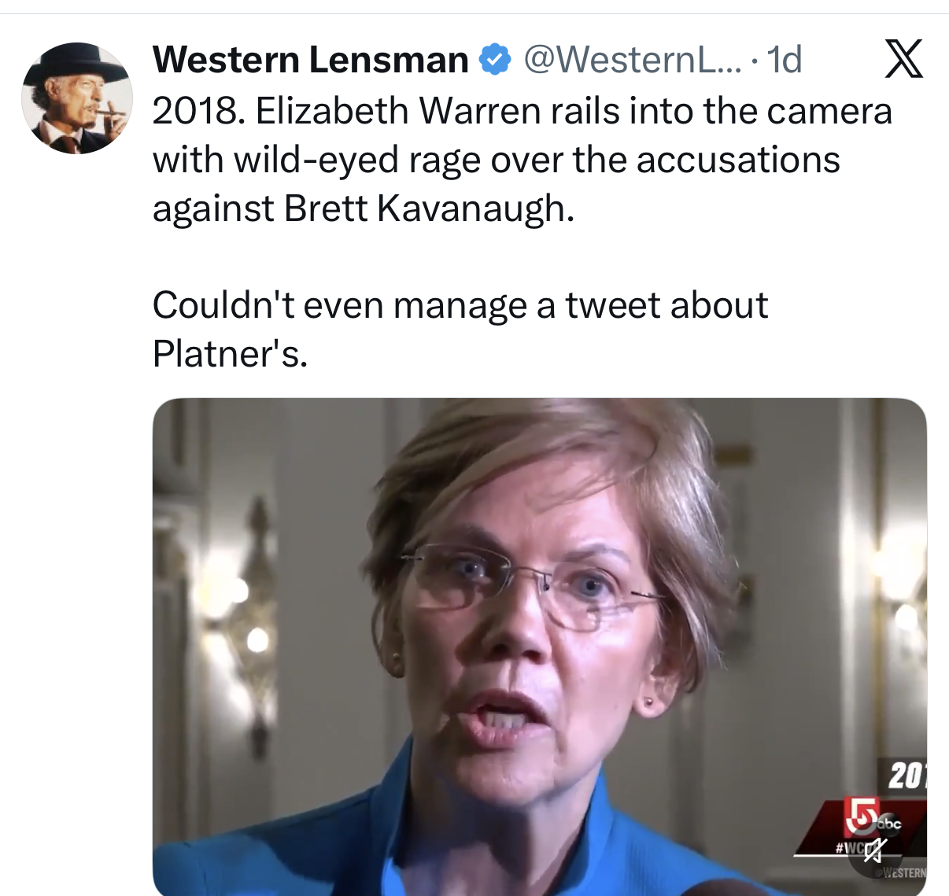This screenshot has width=949, height=896.
Task: Click the Western Lensman display name
Action: point(310,60)
